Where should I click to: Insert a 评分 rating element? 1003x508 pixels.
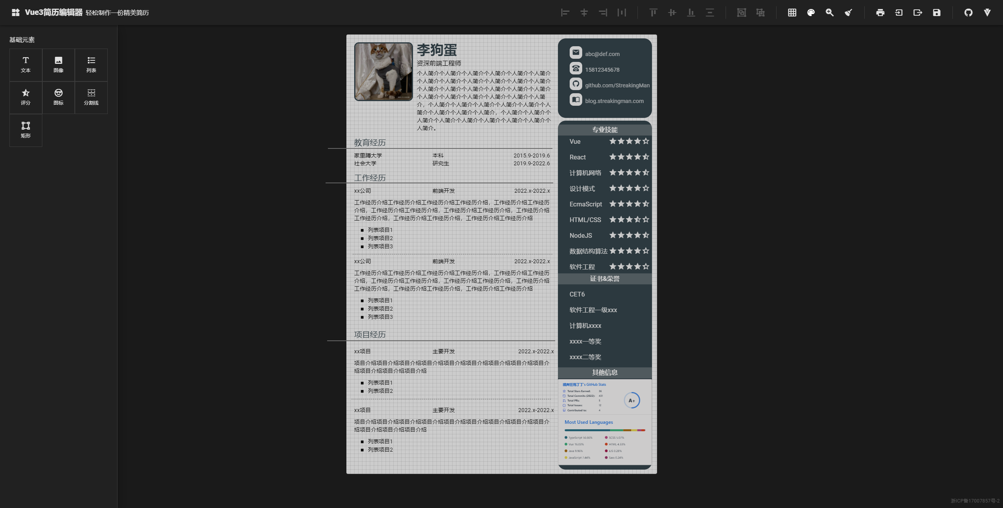click(x=26, y=97)
